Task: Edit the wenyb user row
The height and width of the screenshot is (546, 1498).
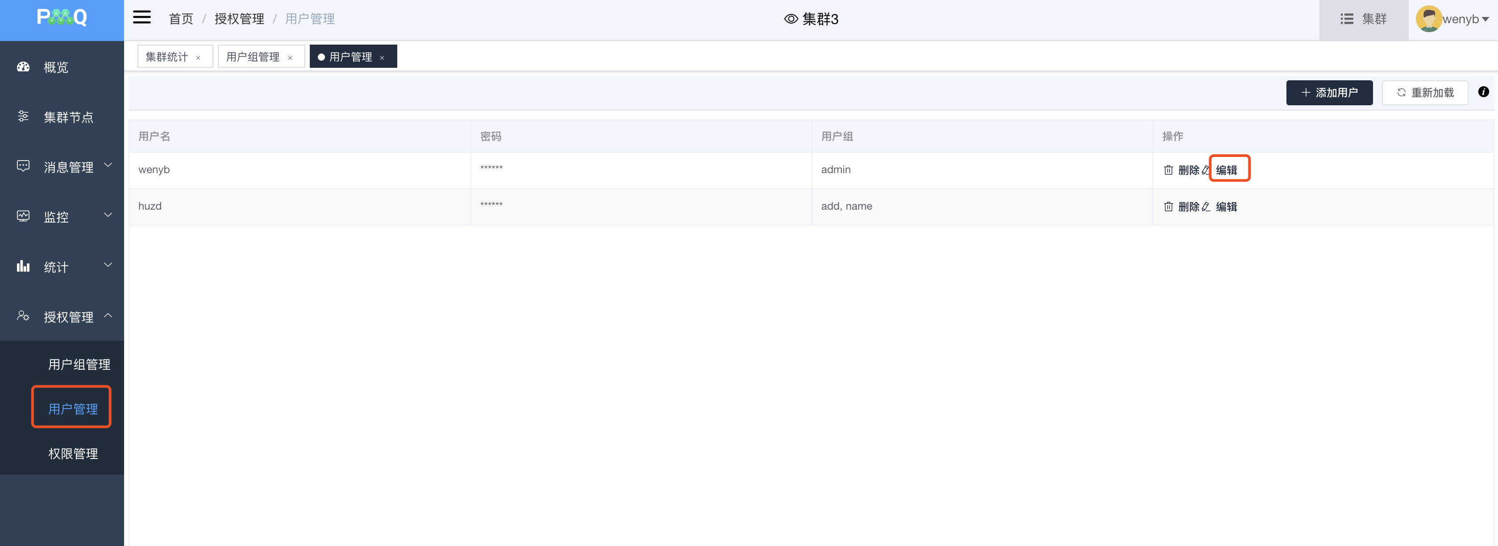Action: [1226, 170]
